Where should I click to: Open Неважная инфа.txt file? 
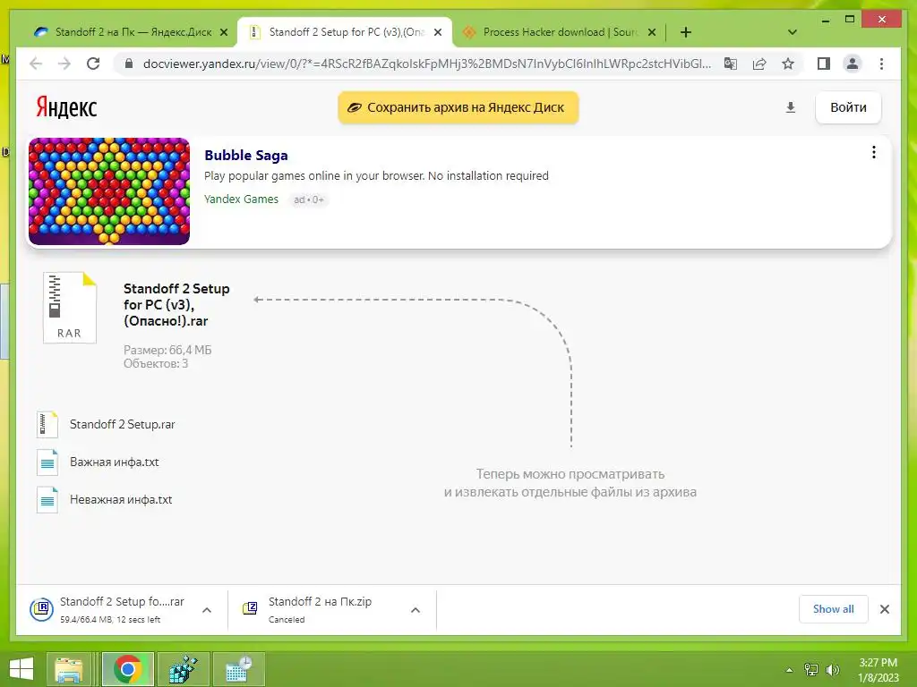pyautogui.click(x=121, y=499)
